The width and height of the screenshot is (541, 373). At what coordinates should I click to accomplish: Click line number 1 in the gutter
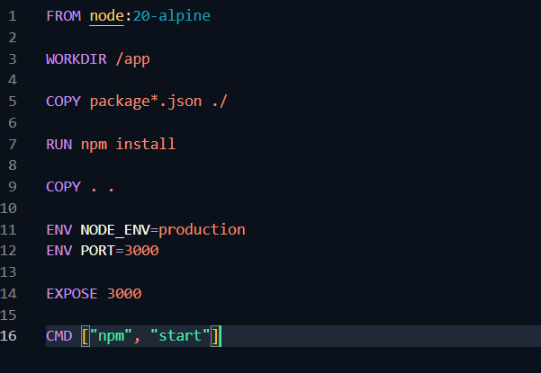(13, 16)
